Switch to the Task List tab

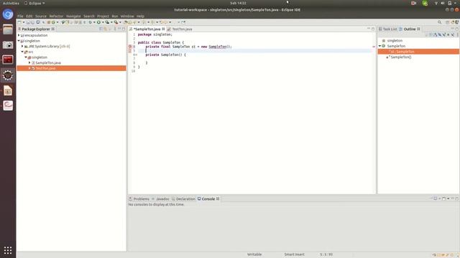[387, 29]
